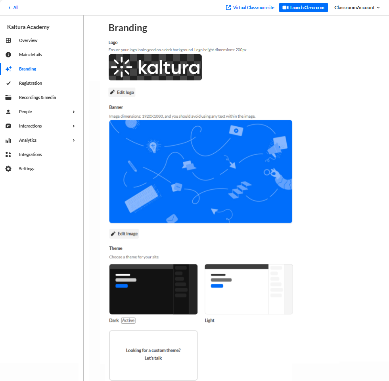
Task: Open the Settings section
Action: pos(42,169)
